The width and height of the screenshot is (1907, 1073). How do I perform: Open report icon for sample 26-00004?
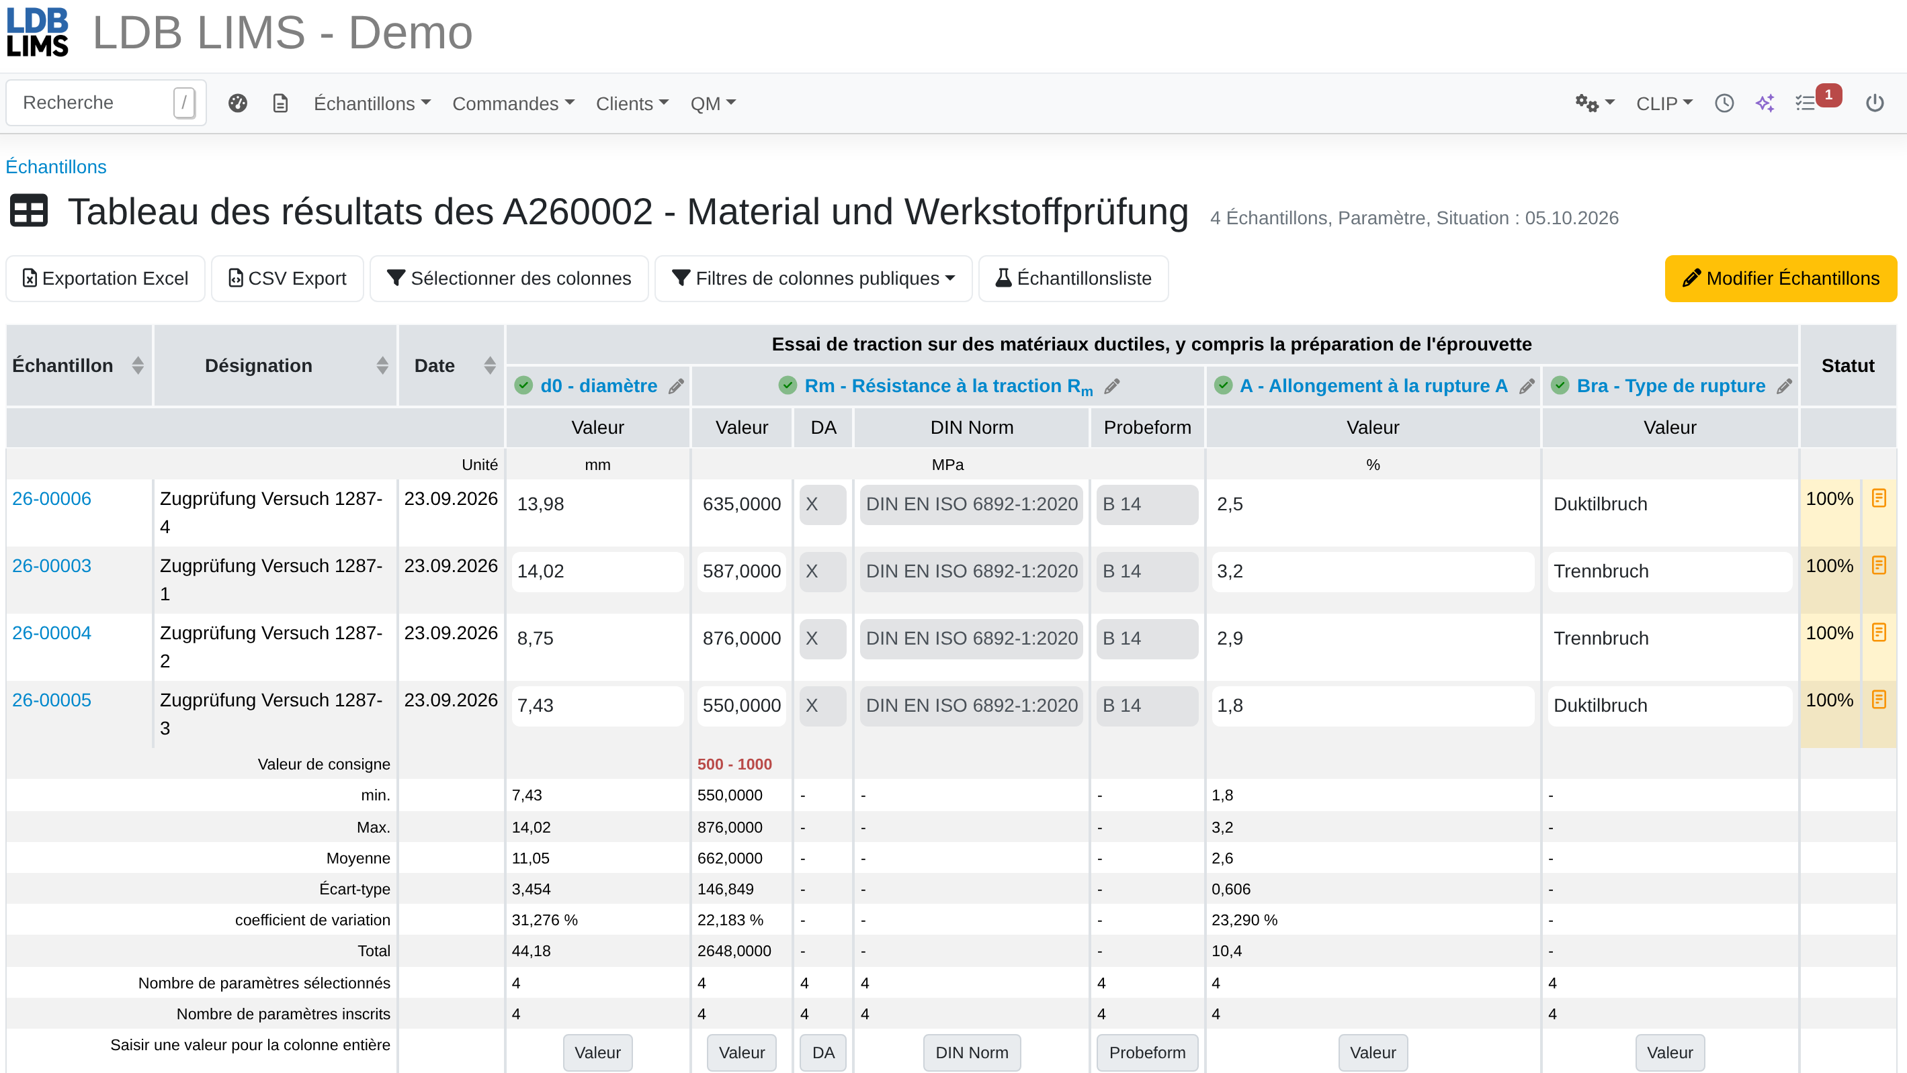click(1879, 632)
